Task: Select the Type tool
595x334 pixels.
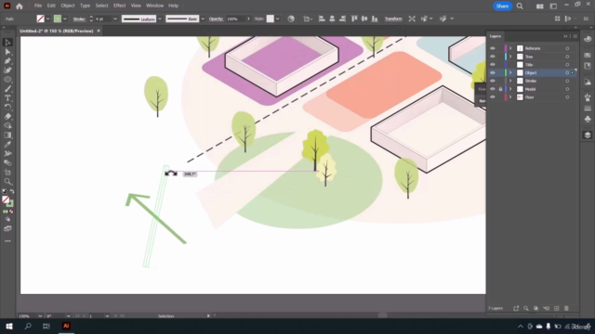Action: tap(7, 98)
